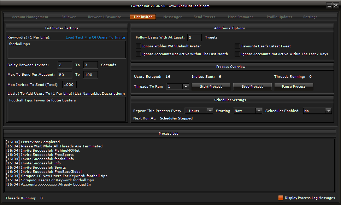Viewport: 341px width, 205px height.
Task: Click Start Process button
Action: [x=211, y=86]
